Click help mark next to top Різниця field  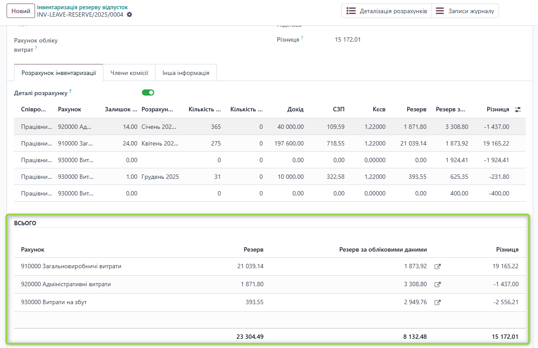tap(302, 38)
